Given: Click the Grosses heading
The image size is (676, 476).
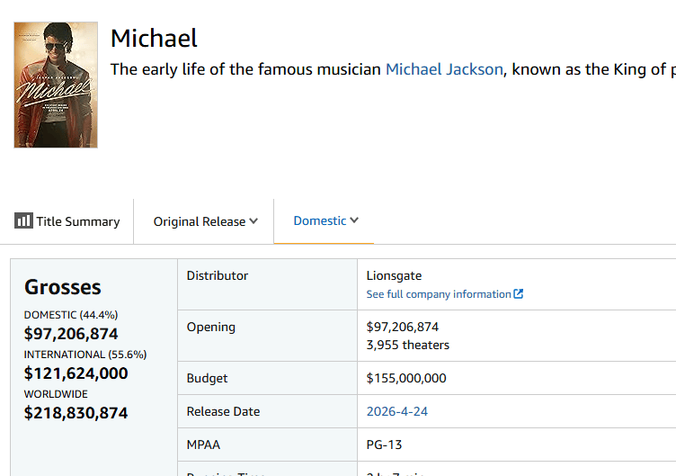Looking at the screenshot, I should 63,287.
